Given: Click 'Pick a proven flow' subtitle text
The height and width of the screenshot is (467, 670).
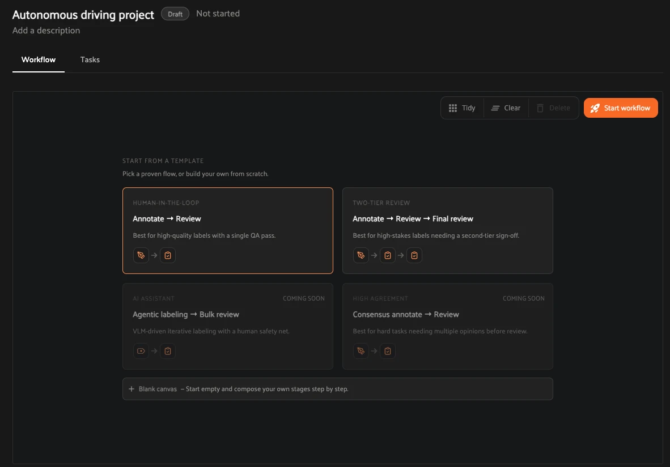Looking at the screenshot, I should (x=195, y=174).
